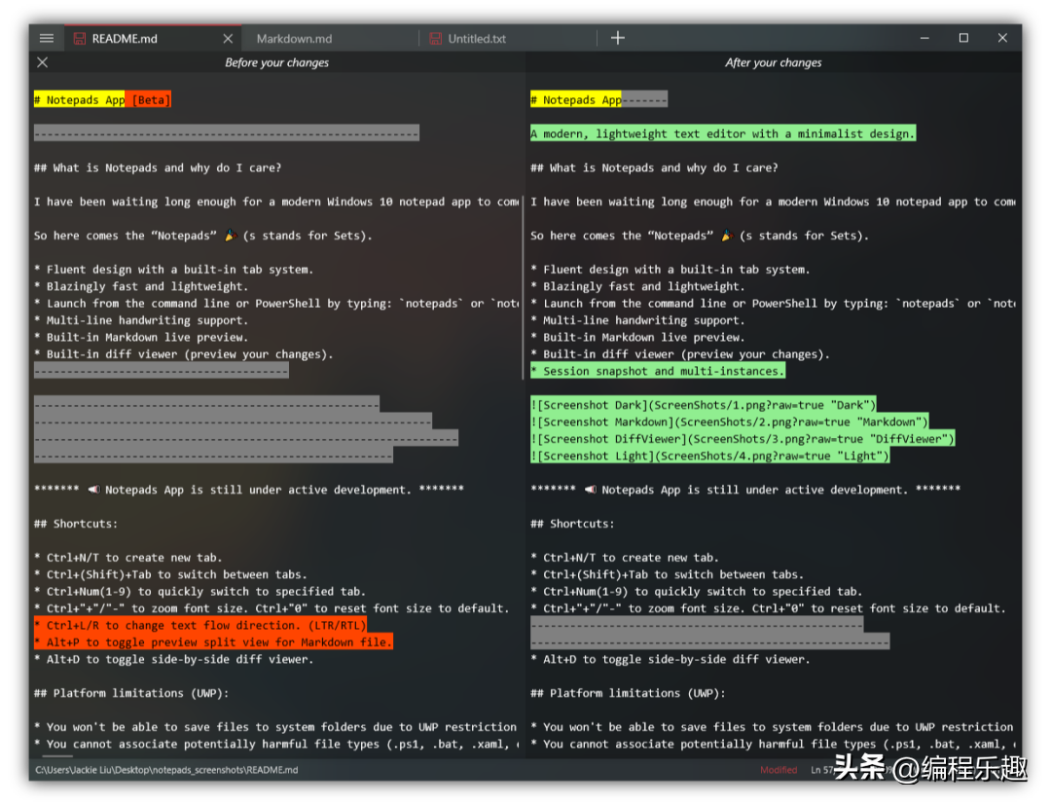Add a new tab with plus button
Image resolution: width=1051 pixels, height=805 pixels.
[x=617, y=38]
